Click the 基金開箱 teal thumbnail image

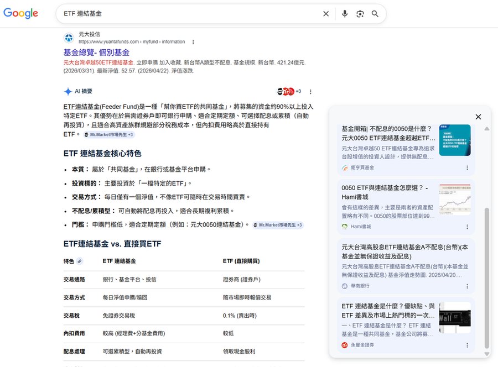pos(455,140)
